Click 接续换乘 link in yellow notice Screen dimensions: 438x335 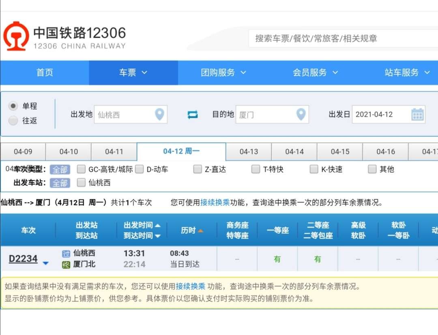coord(191,286)
